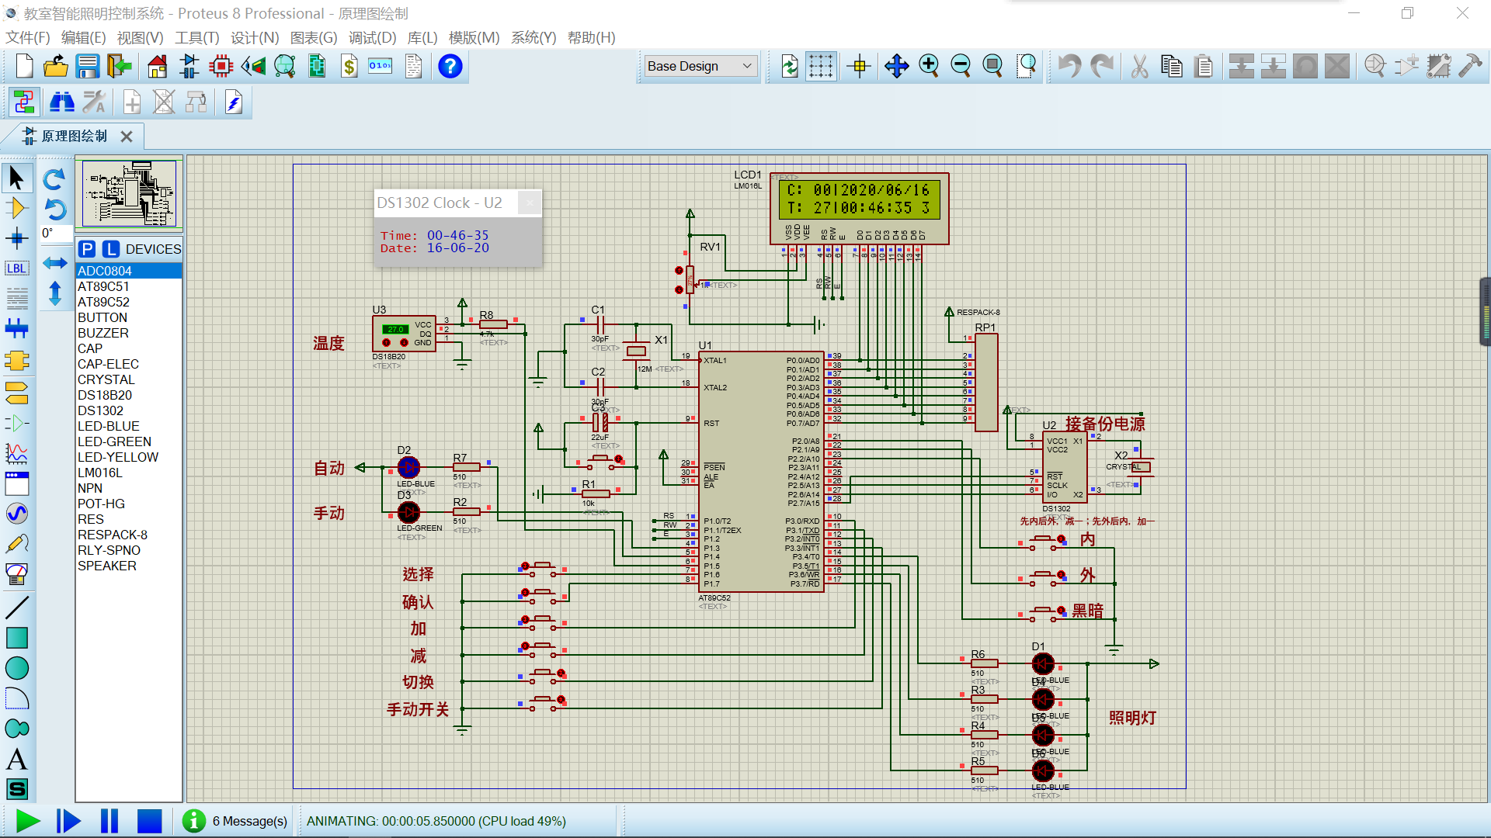1491x838 pixels.
Task: Open the 调试(D) menu
Action: (x=373, y=37)
